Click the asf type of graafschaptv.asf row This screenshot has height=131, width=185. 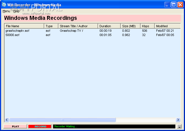pos(48,31)
